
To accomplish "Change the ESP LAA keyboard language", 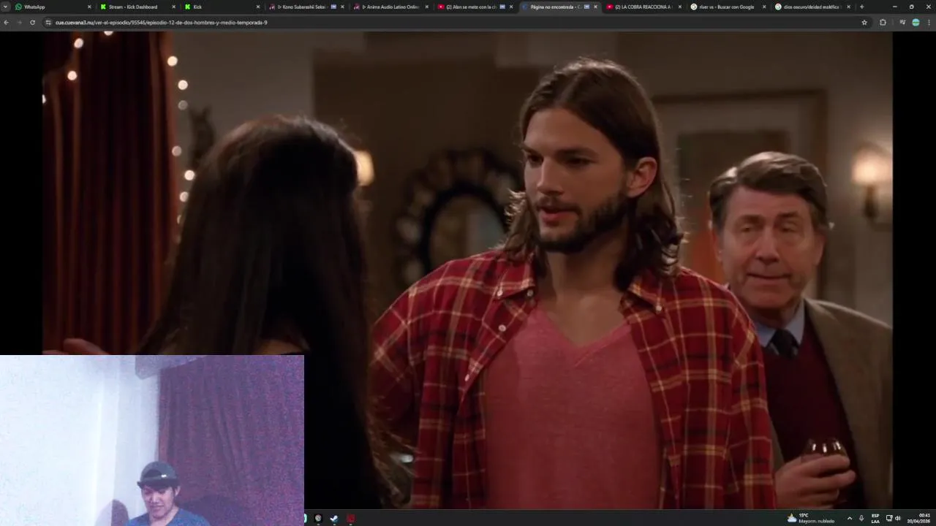I will (875, 519).
